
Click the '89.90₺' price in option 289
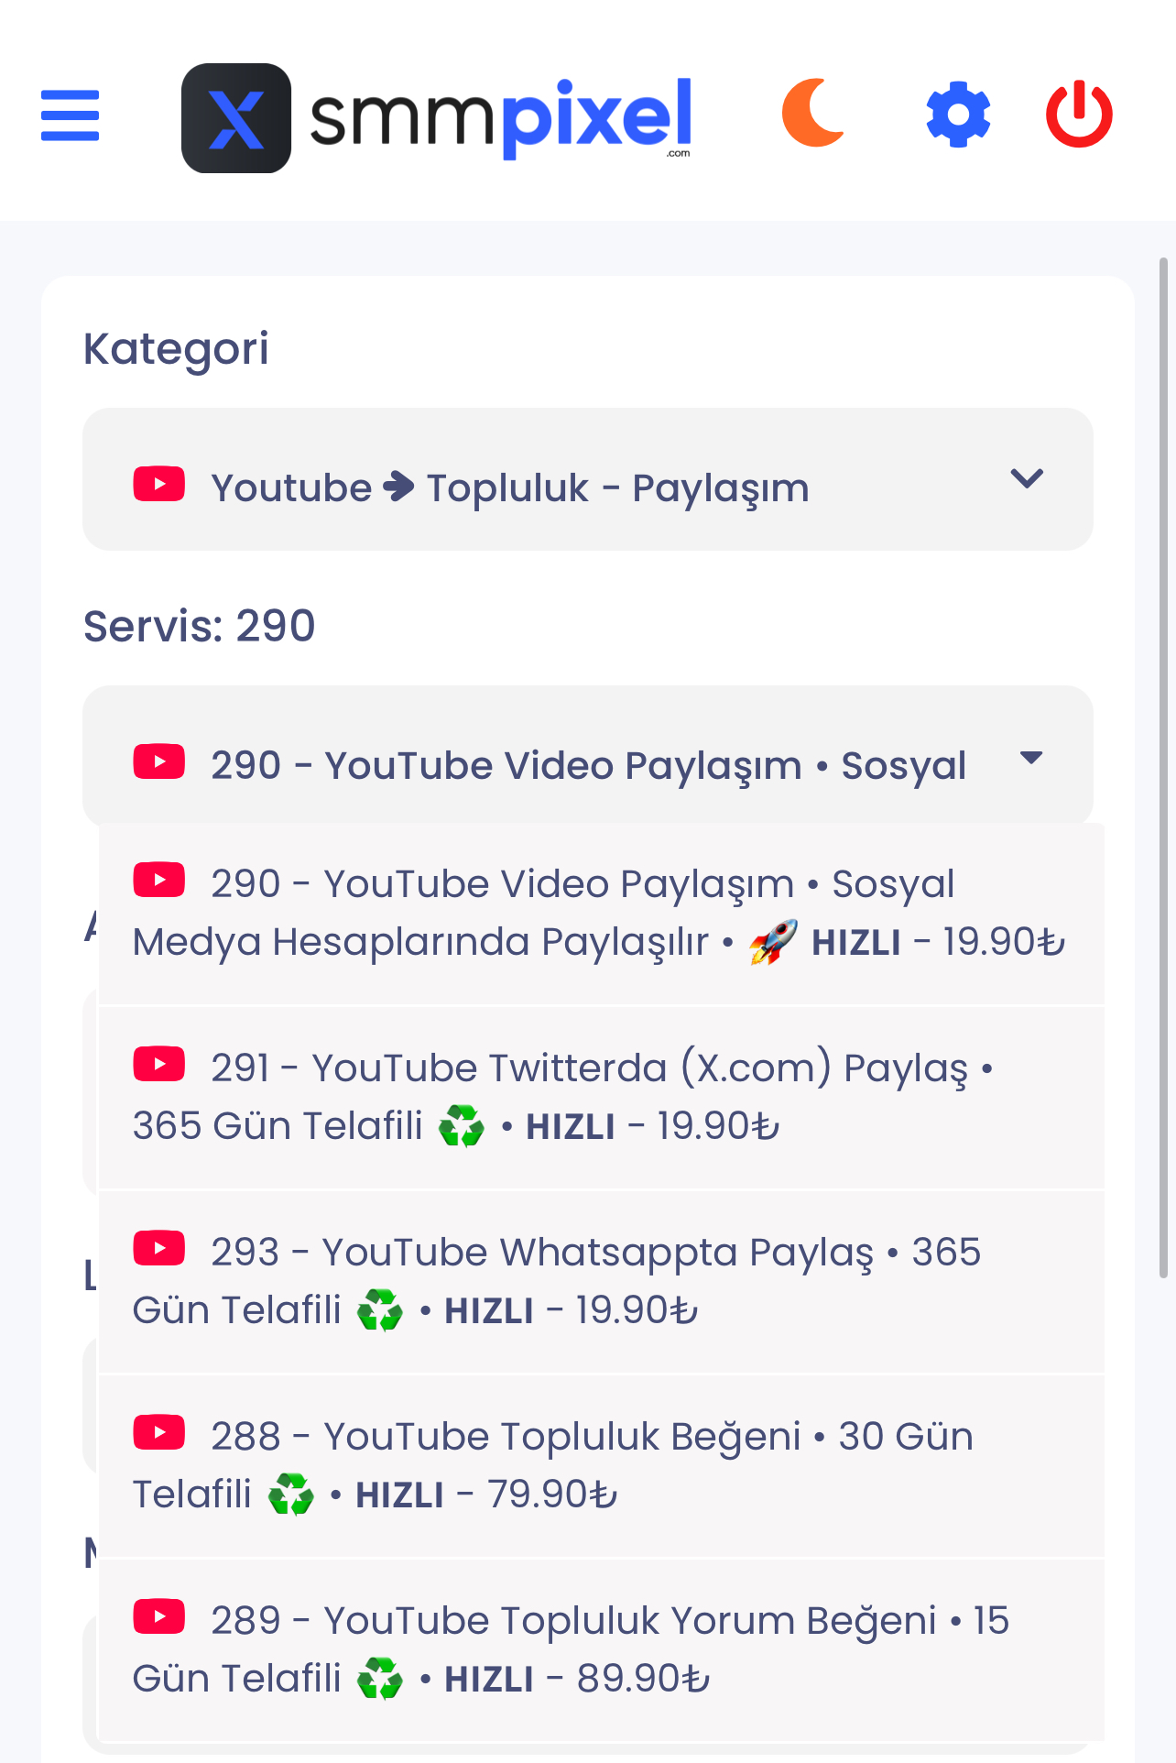coord(643,1679)
